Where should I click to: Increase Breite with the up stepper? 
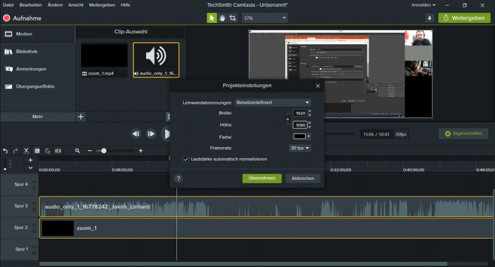pos(310,111)
